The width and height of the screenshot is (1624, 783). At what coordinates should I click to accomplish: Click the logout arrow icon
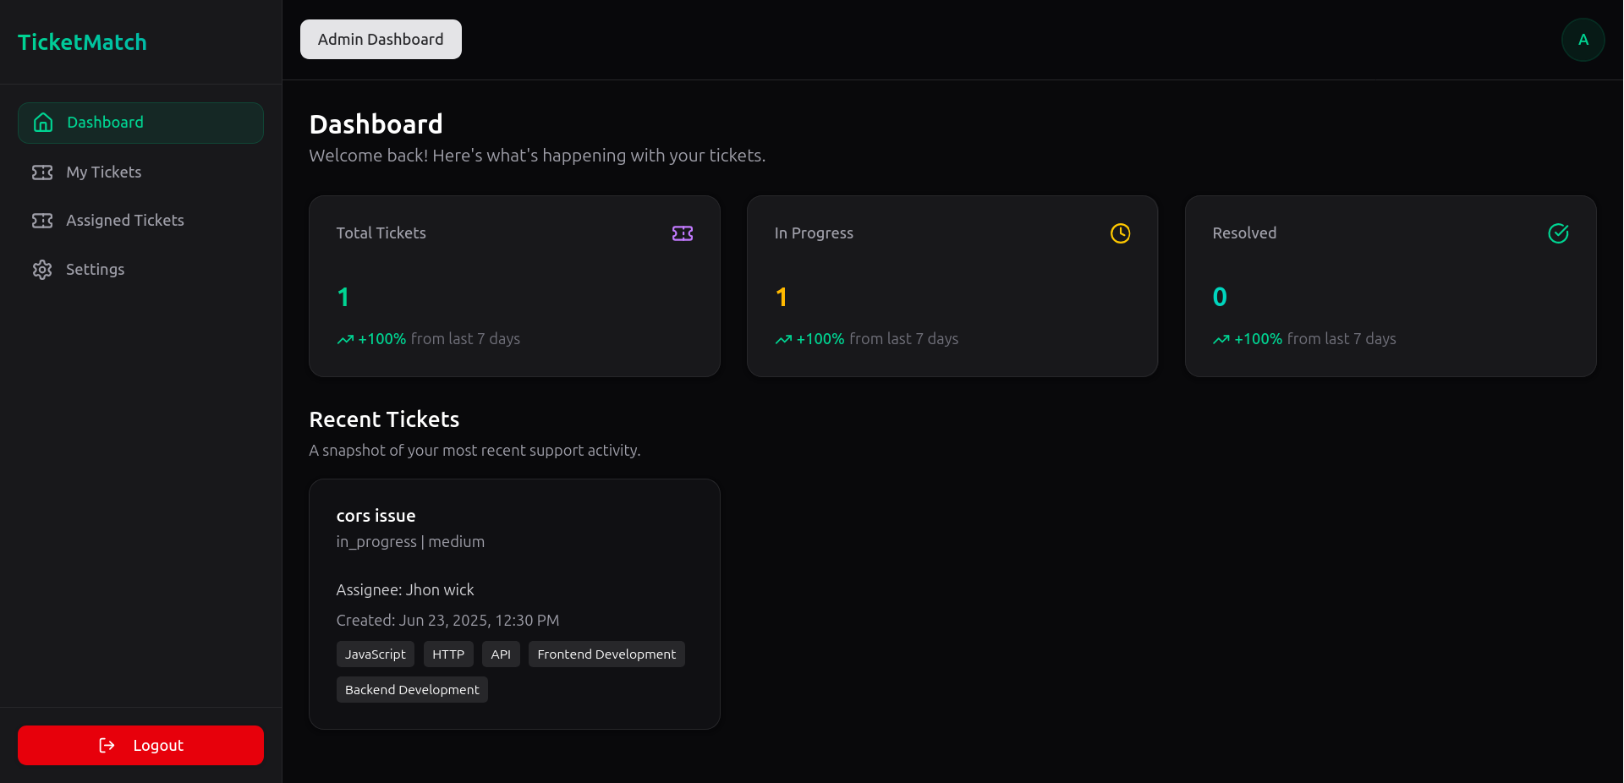tap(107, 745)
